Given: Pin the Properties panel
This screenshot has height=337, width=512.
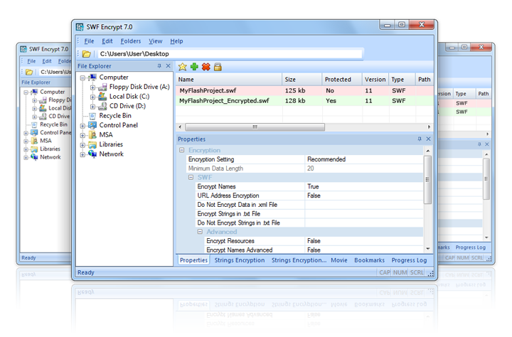Looking at the screenshot, I should (x=420, y=139).
